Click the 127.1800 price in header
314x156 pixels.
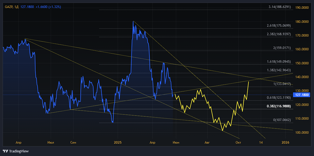[x=27, y=7]
